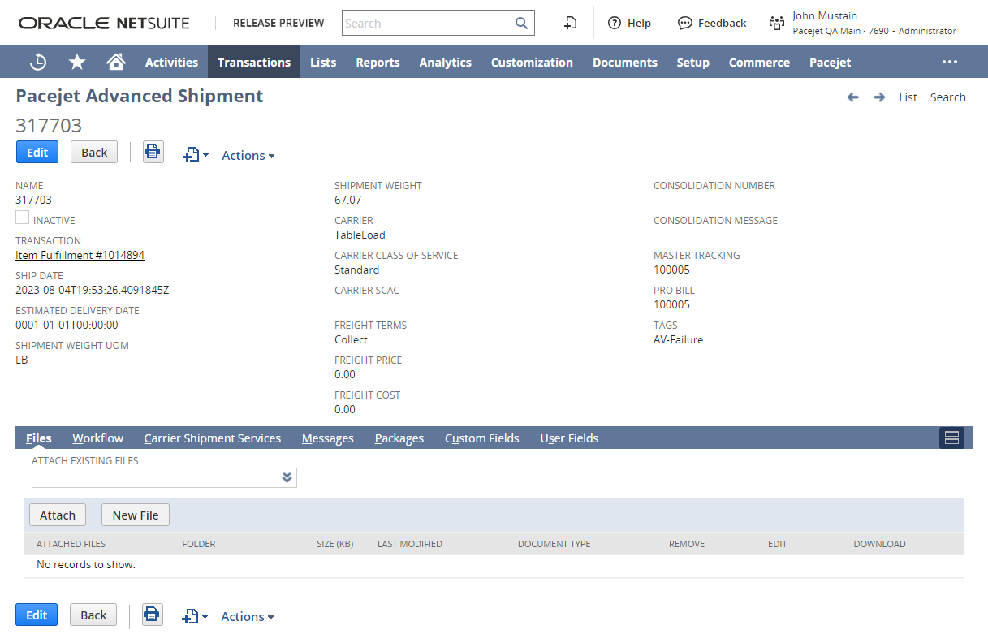Go to the previous record arrow
This screenshot has width=988, height=634.
[852, 97]
